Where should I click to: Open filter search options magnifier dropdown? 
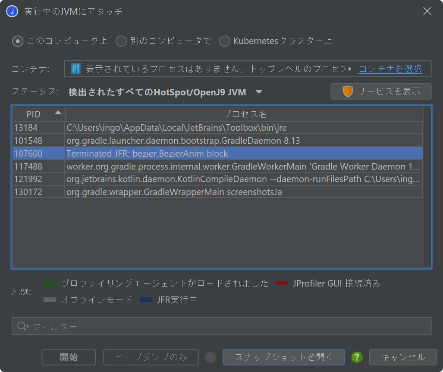23,326
